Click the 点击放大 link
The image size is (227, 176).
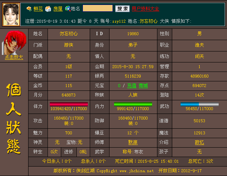click(x=14, y=57)
